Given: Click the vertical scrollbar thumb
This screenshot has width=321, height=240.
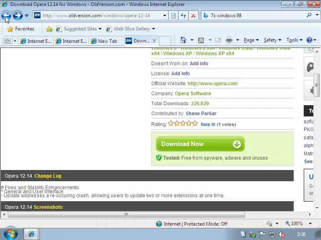Looking at the screenshot, I should click(317, 85).
